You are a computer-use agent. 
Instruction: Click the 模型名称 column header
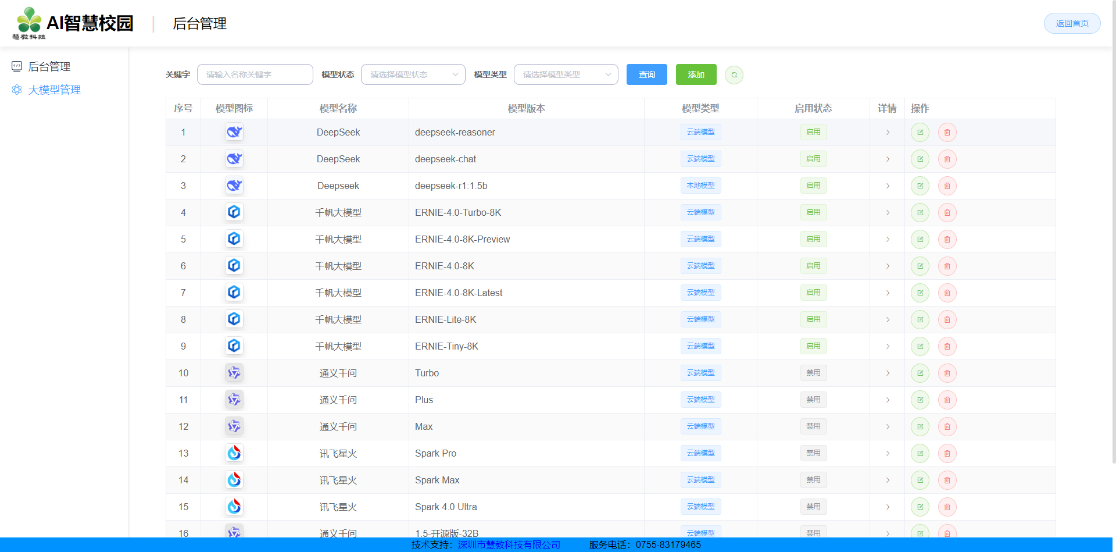point(338,108)
